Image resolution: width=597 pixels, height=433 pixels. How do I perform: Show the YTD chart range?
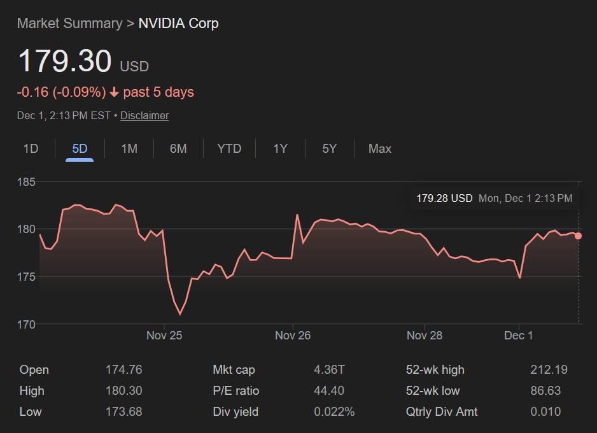click(x=229, y=148)
